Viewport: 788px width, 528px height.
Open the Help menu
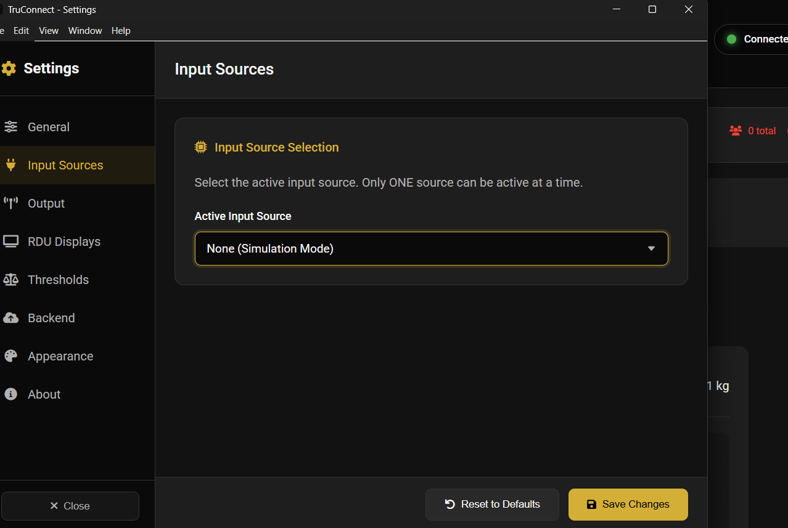tap(121, 31)
